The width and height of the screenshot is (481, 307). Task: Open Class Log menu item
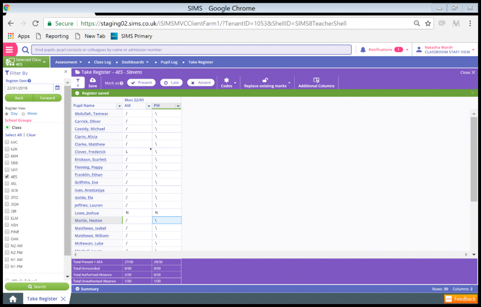click(102, 62)
